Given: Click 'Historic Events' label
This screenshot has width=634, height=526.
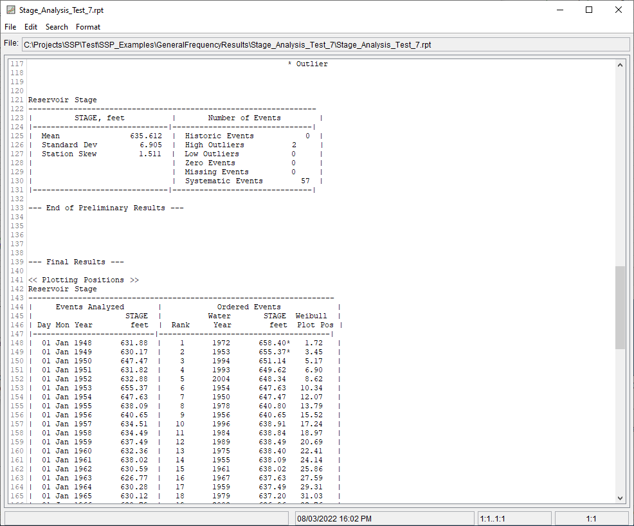Looking at the screenshot, I should click(219, 136).
